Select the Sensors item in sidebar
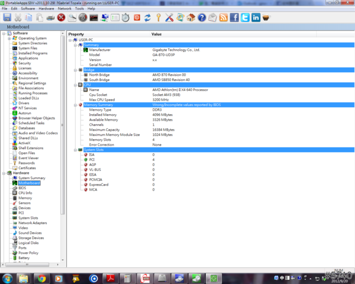The image size is (355, 284). (24, 203)
